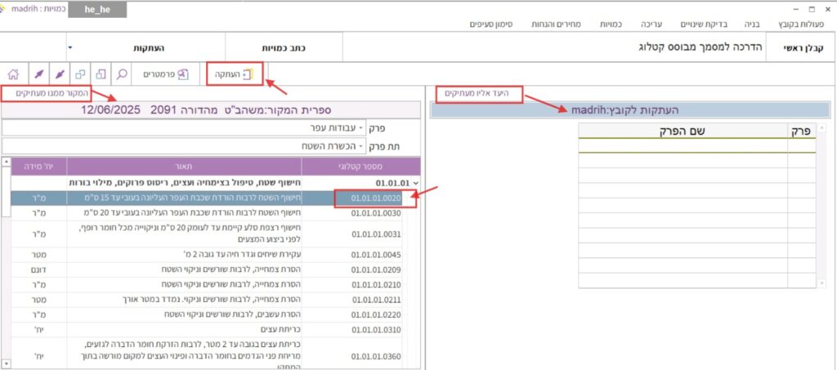Open the כמויות menu

(611, 25)
